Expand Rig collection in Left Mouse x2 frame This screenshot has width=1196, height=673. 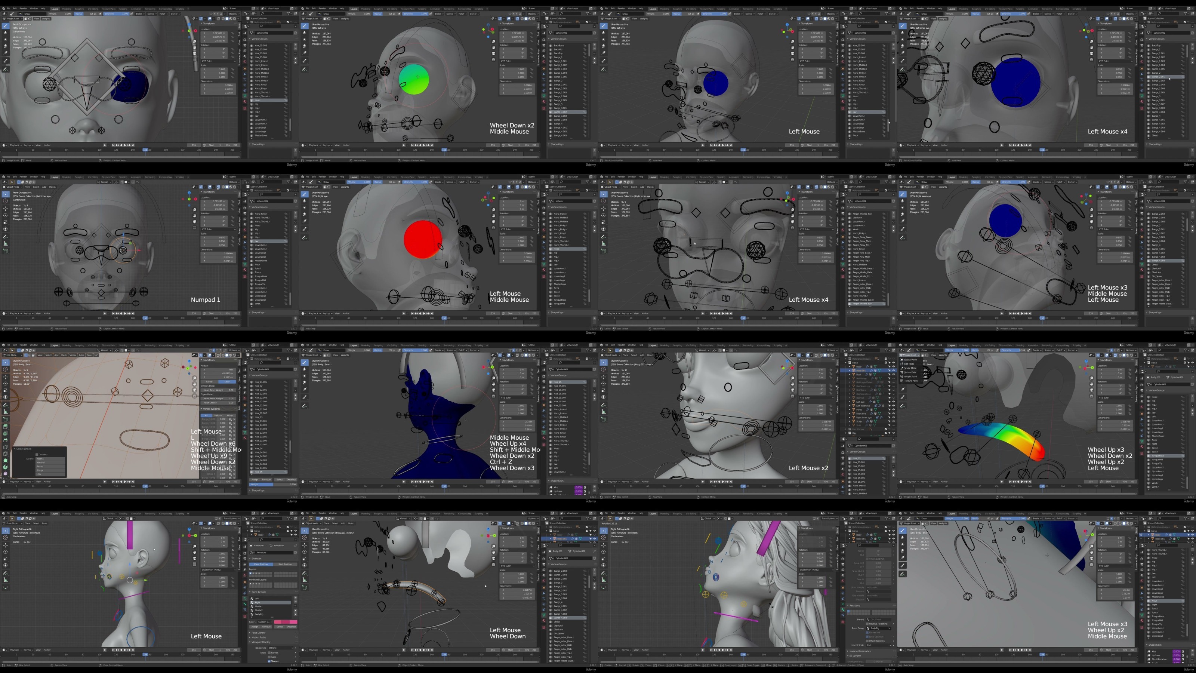pyautogui.click(x=846, y=433)
